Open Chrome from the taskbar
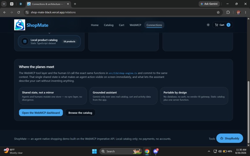250x156 pixels. 147,151
